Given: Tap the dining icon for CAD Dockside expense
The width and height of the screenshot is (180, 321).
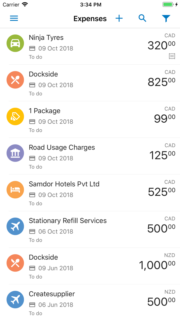Looking at the screenshot, I should point(15,80).
